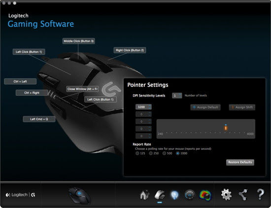
Task: Click the Ctrl + Left assignment label
Action: tap(20, 81)
